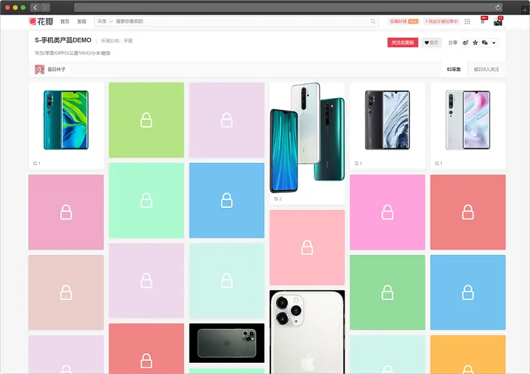Open the 花瓣好课 promo link
The image size is (530, 374).
(404, 21)
